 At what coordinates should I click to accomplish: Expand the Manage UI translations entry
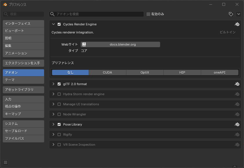pyautogui.click(x=53, y=104)
